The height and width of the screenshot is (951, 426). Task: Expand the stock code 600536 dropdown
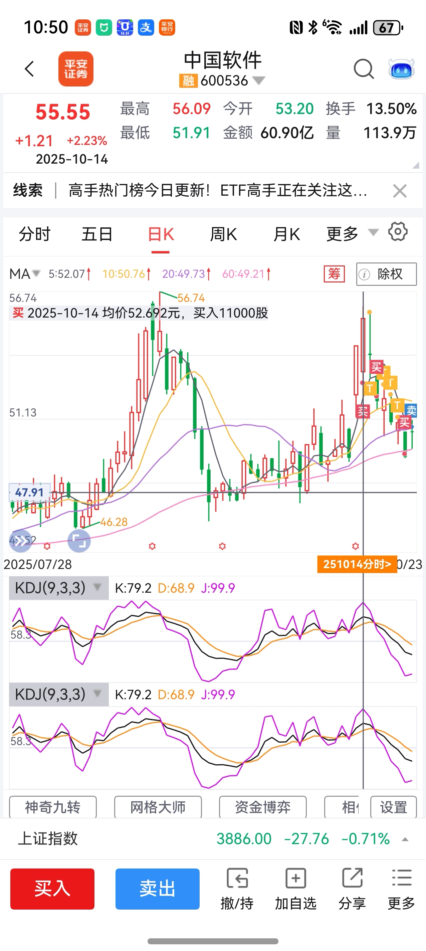click(259, 80)
